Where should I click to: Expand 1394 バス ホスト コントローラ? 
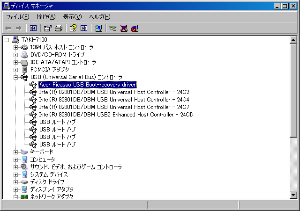click(15, 47)
